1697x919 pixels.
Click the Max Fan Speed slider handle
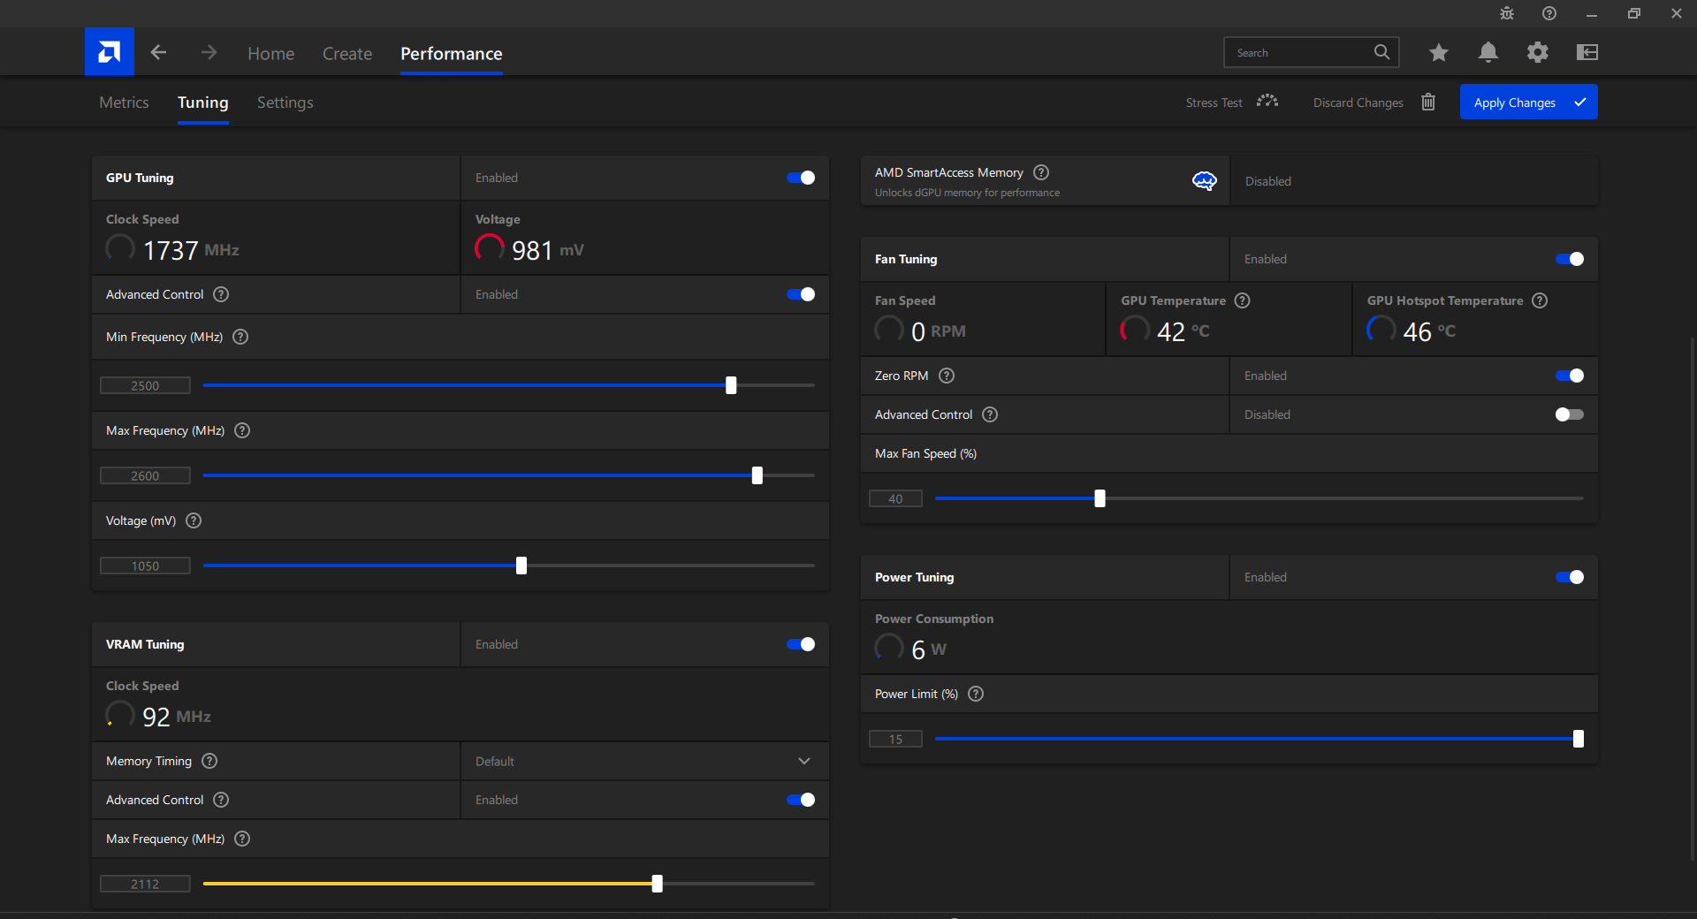1100,498
